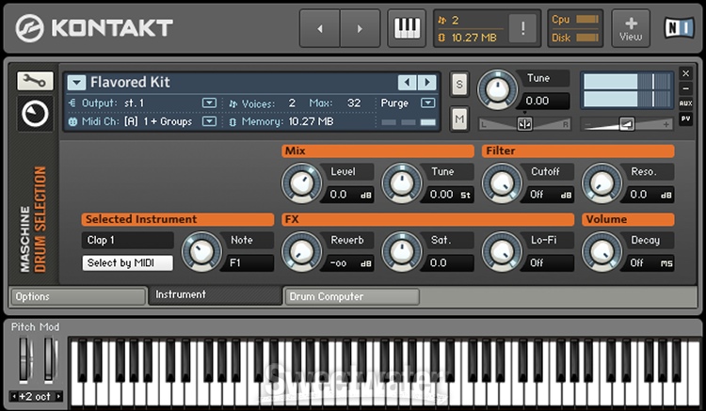The width and height of the screenshot is (706, 411).
Task: Click the Filter Reso knob
Action: (x=602, y=183)
